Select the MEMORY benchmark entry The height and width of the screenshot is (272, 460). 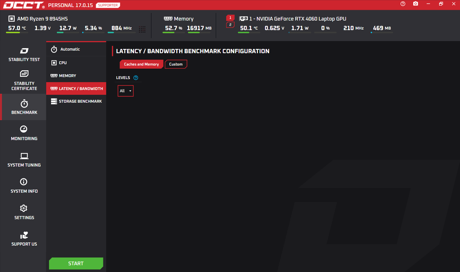pos(76,76)
